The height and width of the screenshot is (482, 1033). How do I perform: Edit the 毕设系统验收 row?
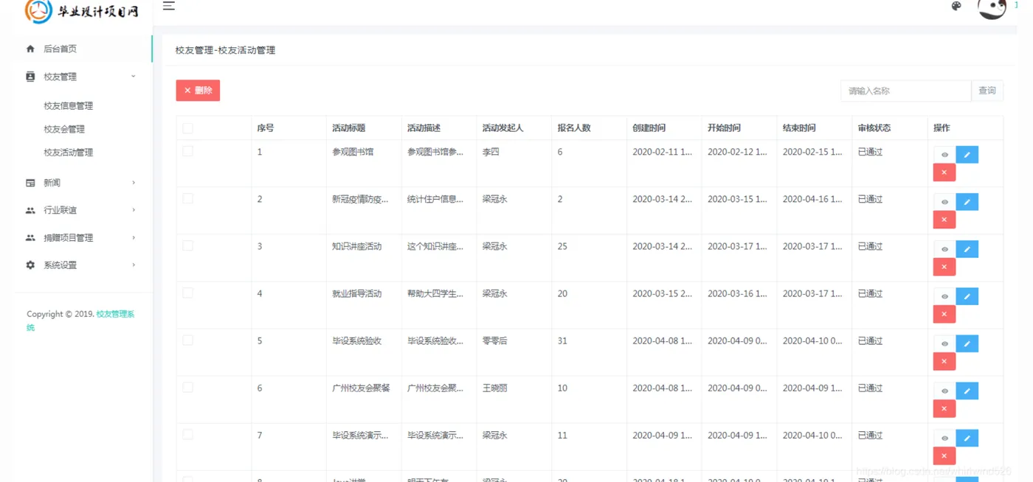967,343
